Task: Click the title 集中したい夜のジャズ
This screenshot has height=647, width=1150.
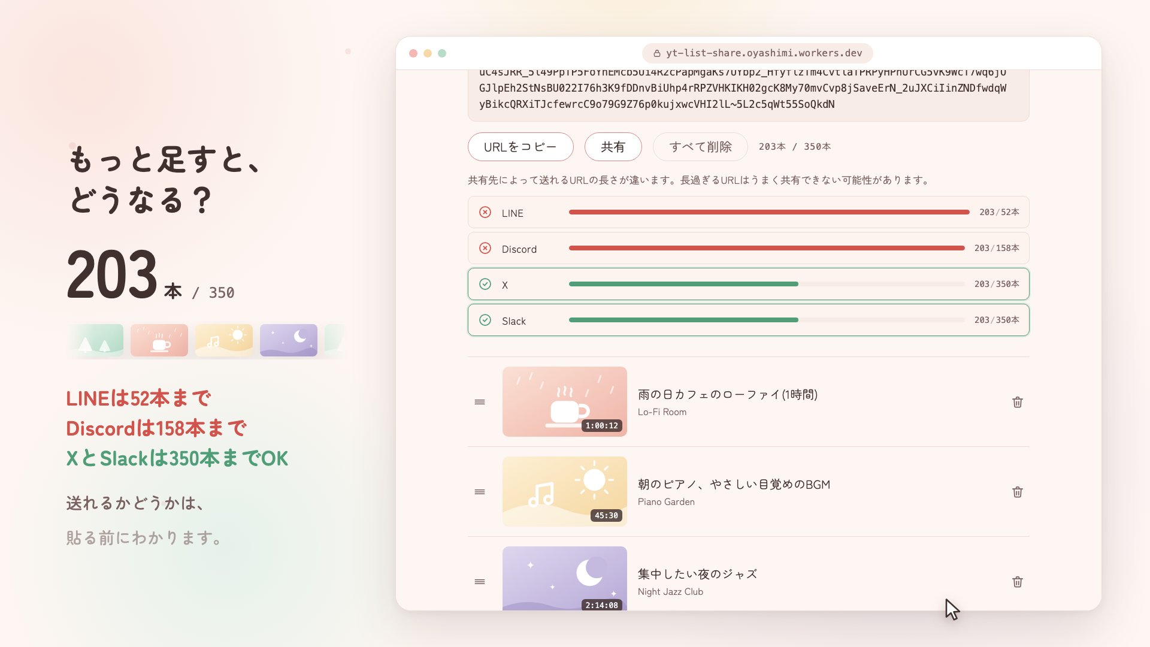Action: [x=698, y=574]
